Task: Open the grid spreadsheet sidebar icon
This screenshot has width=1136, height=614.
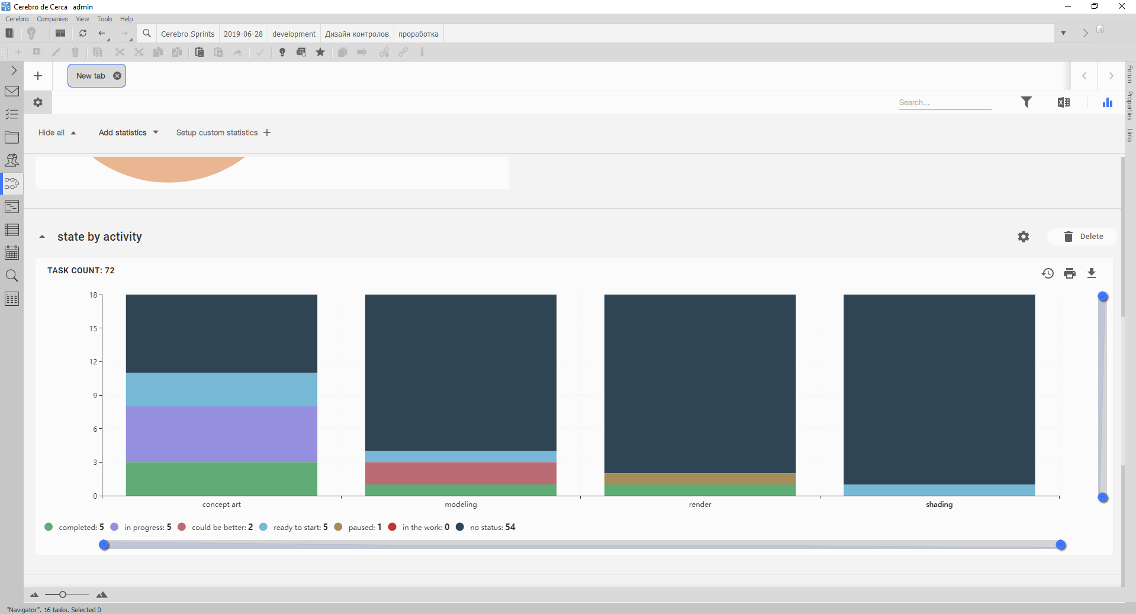Action: (12, 299)
